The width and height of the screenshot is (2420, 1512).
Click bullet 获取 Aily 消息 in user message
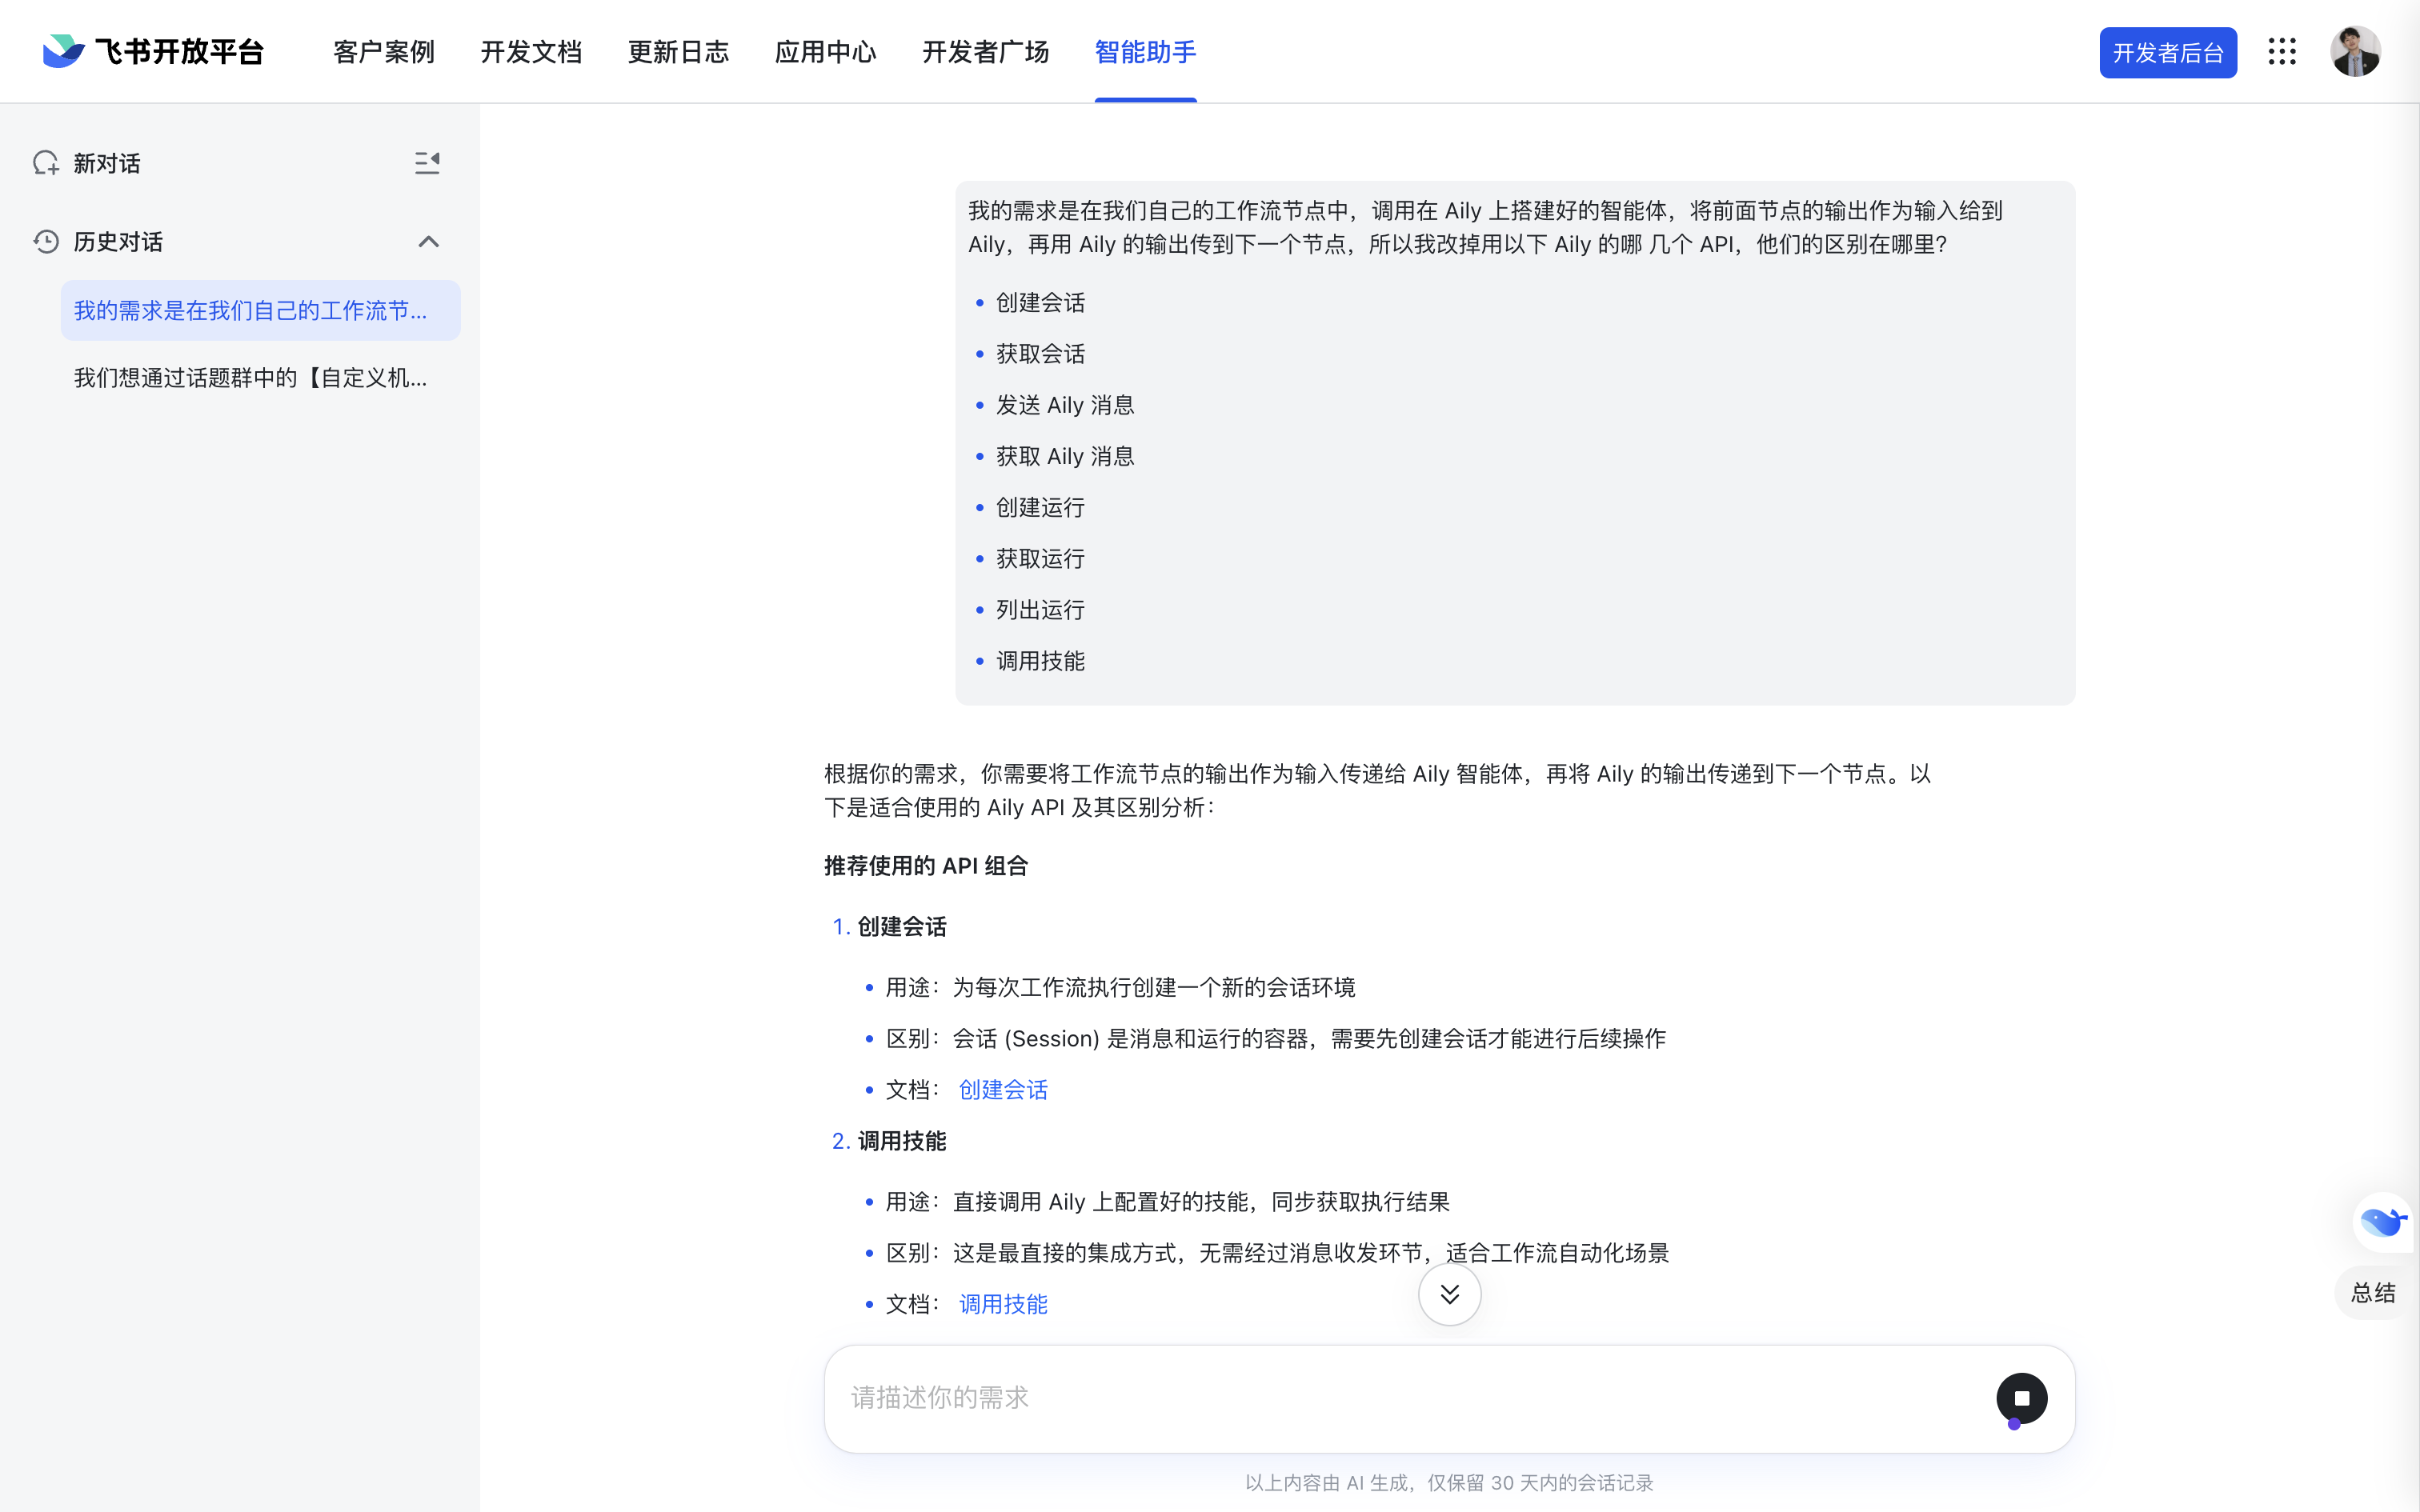(x=1065, y=455)
